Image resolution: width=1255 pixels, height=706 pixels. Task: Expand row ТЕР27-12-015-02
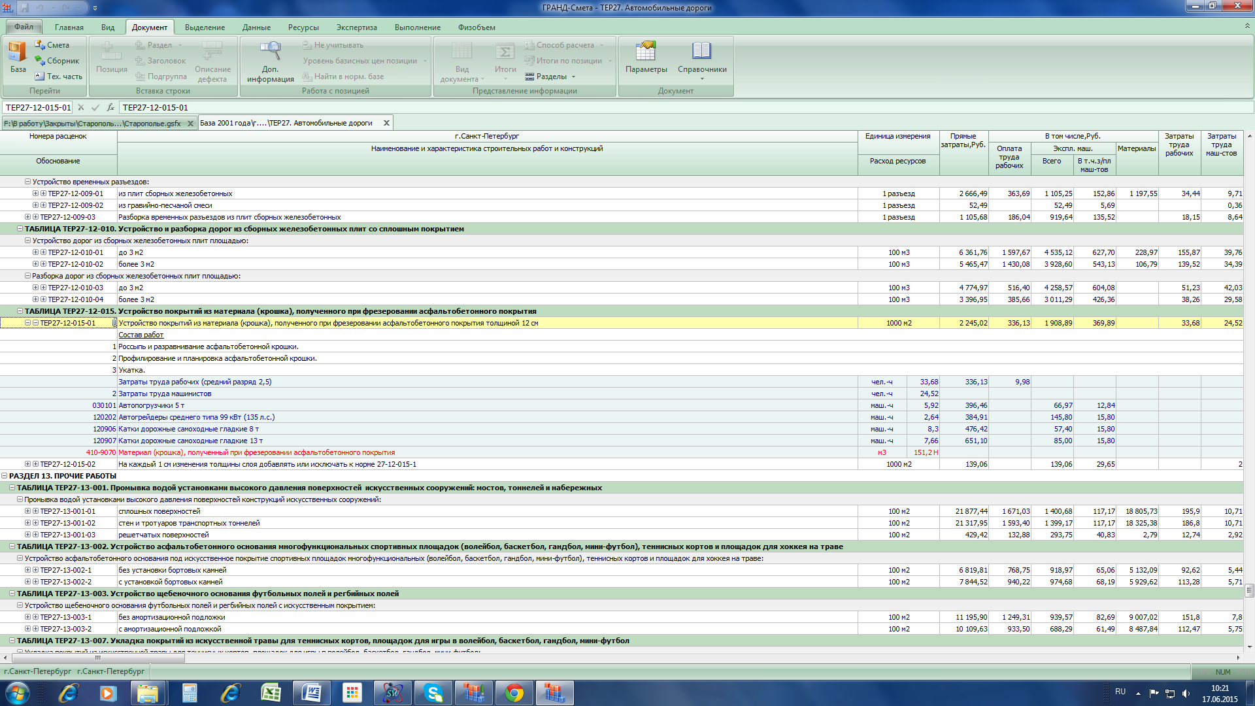27,464
